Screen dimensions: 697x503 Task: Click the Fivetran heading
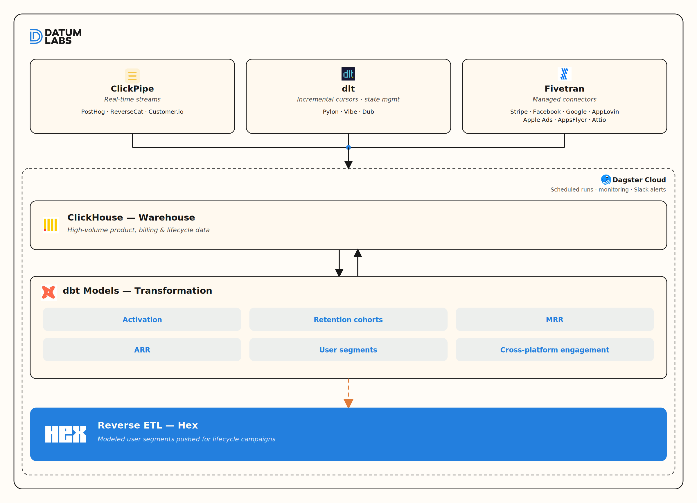[564, 89]
